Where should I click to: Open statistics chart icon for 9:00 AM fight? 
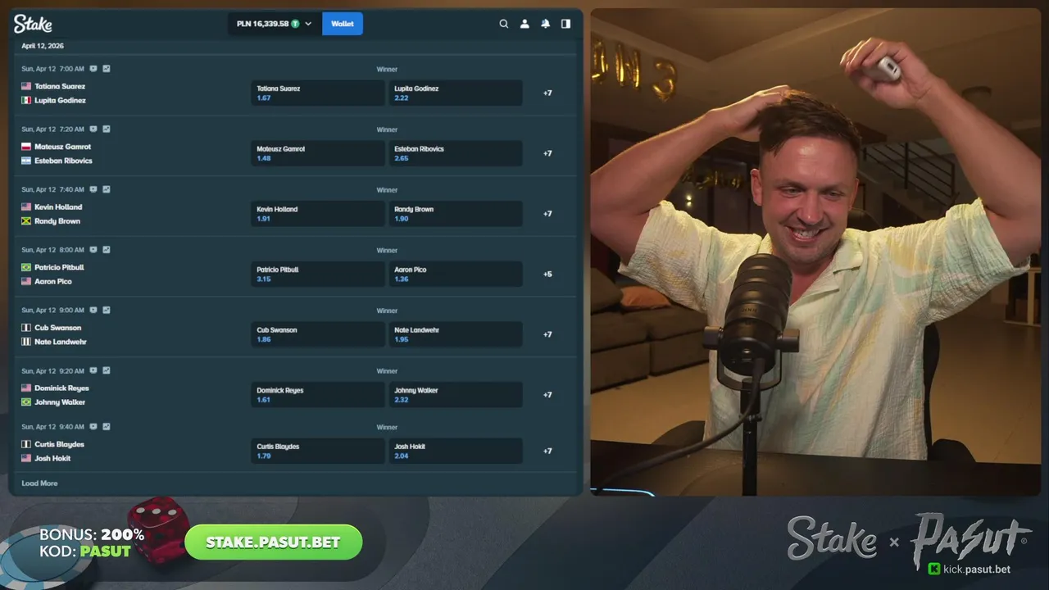[107, 311]
